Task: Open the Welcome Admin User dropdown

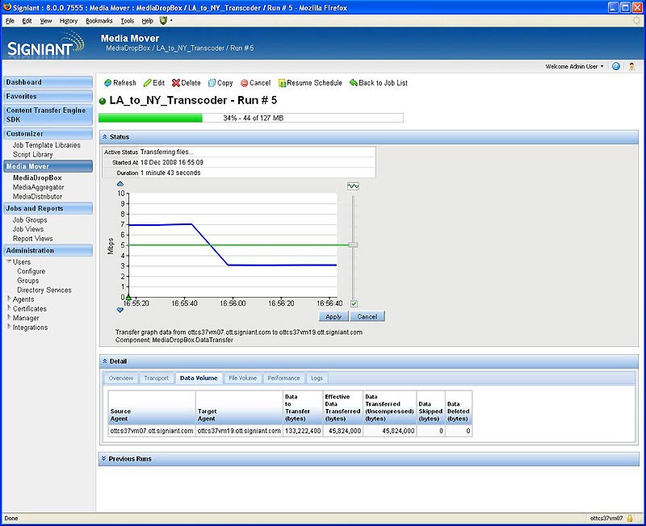Action: [574, 66]
